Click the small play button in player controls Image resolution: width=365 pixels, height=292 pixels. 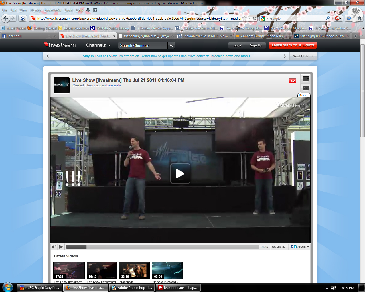pos(61,247)
